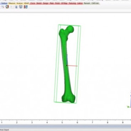Click the 'Show Object' status bar text

4,130
